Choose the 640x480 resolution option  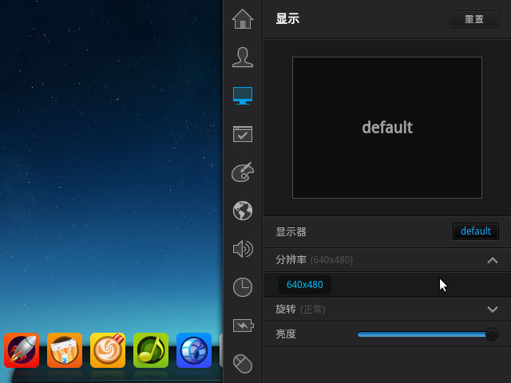click(304, 285)
